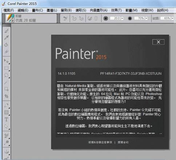176x160 pixels.
Task: Open the 向量圖形(A) menu
Action: [x=99, y=10]
